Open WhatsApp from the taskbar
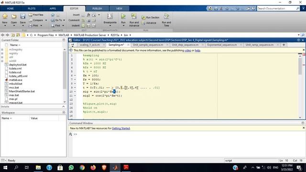306x172 pixels. coord(71,168)
